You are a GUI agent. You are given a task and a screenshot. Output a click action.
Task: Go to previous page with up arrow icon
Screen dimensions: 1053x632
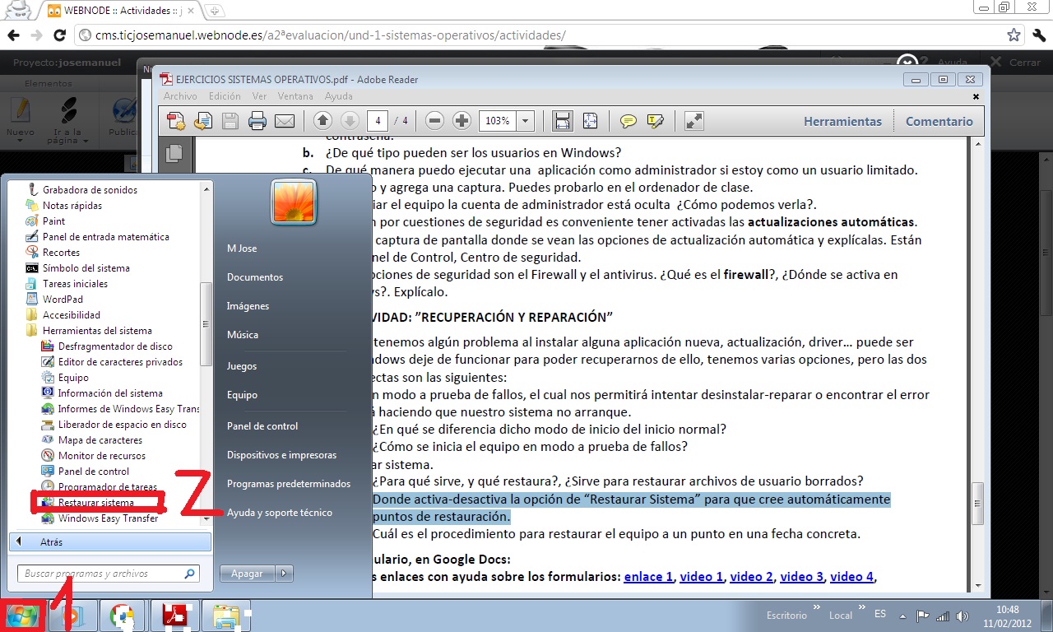[322, 121]
